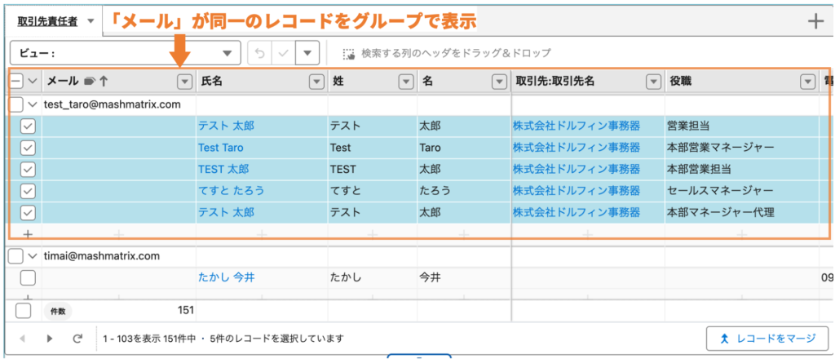Click the ascending sort arrow in メール header
Viewport: 835px width, 359px height.
tap(104, 81)
